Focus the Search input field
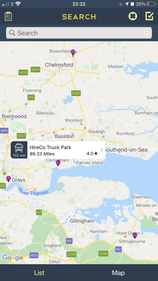Image resolution: width=158 pixels, height=281 pixels. pyautogui.click(x=79, y=33)
